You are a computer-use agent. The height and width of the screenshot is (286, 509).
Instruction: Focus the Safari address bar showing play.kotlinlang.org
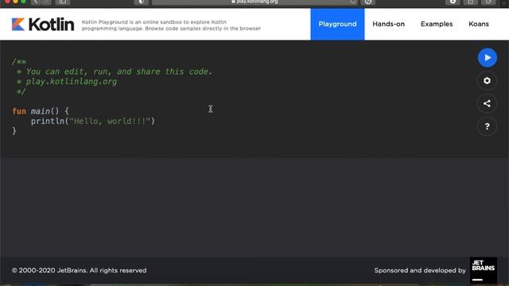pos(254,2)
